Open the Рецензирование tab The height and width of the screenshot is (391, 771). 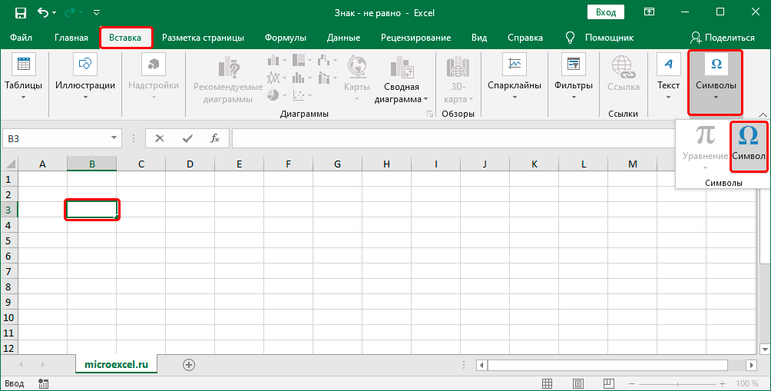(x=415, y=38)
